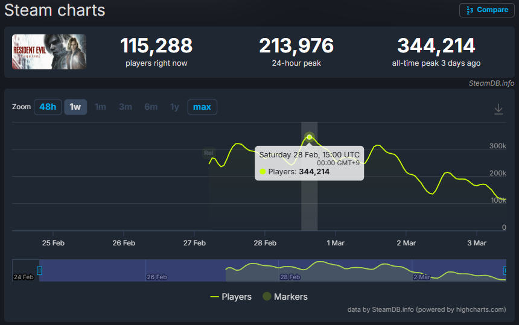Click the Rel release marker on chart
The image size is (519, 325).
click(209, 153)
